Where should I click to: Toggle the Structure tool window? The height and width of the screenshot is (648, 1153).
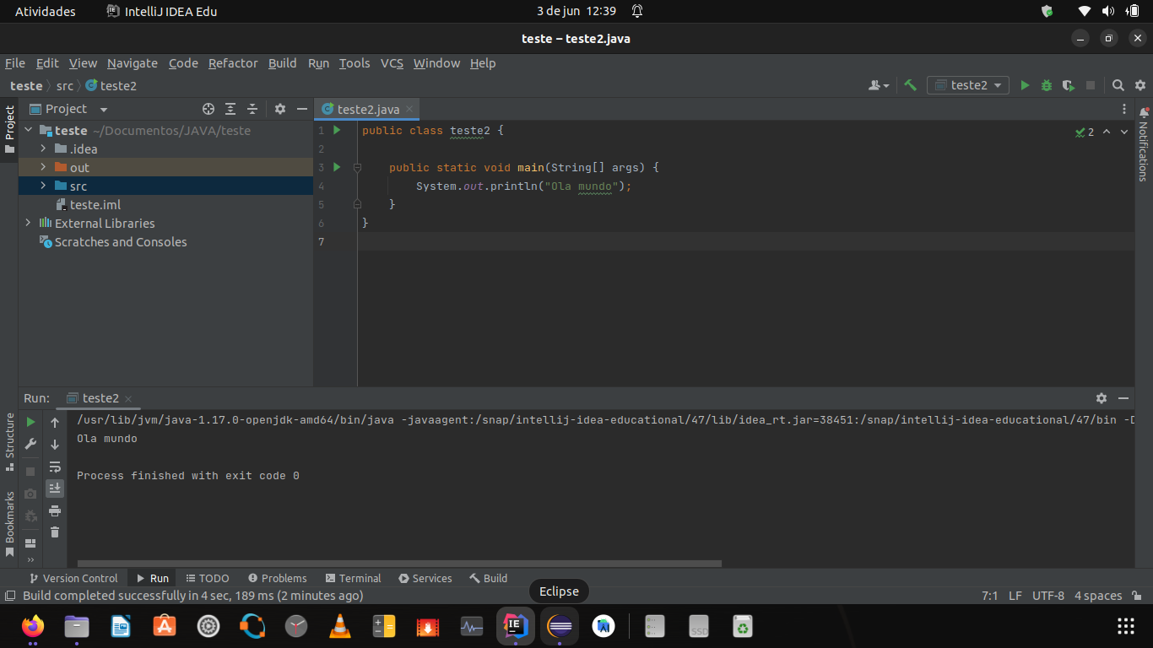(x=9, y=442)
